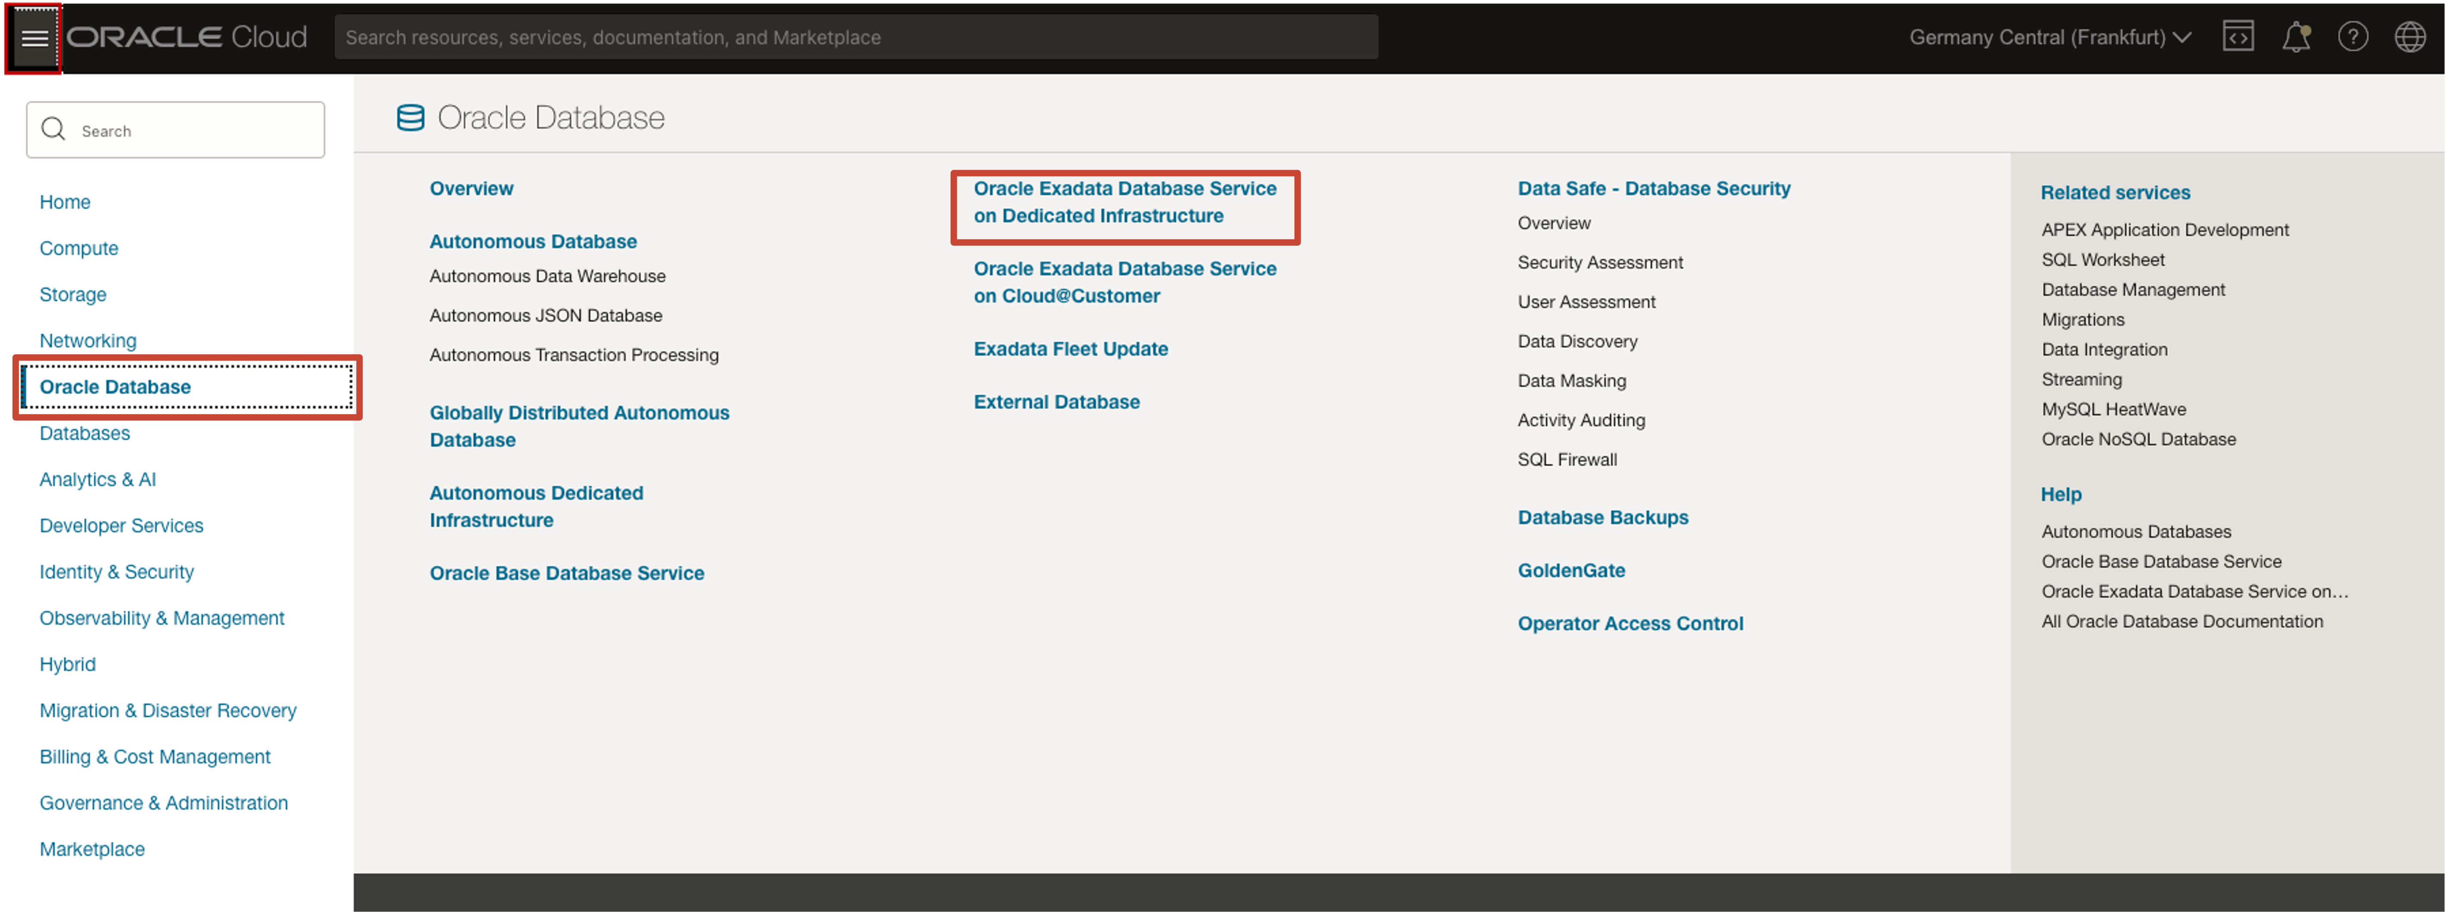Open the Cloud Shell developer tools icon
Image resolution: width=2445 pixels, height=912 pixels.
coord(2237,37)
